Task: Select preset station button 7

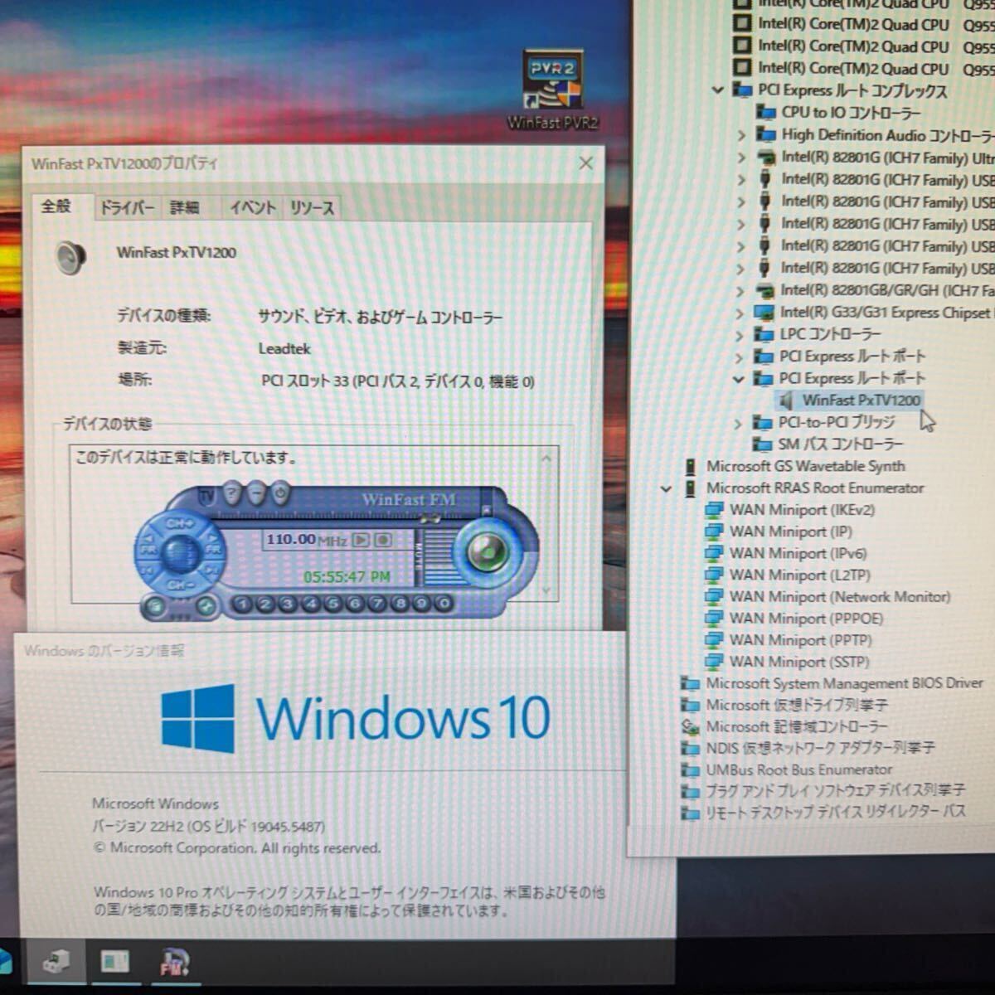Action: coord(376,604)
